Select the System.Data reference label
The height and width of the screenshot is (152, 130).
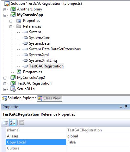click(x=39, y=43)
